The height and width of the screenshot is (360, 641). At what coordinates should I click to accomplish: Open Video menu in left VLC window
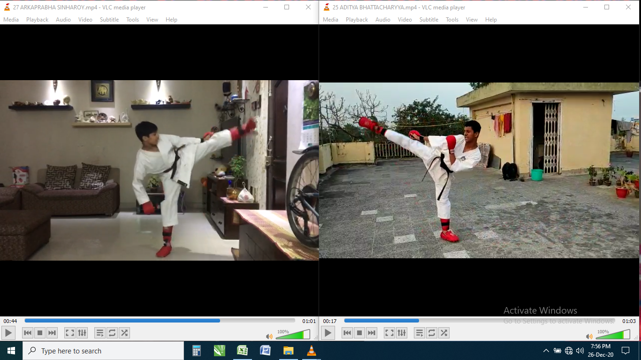coord(85,20)
